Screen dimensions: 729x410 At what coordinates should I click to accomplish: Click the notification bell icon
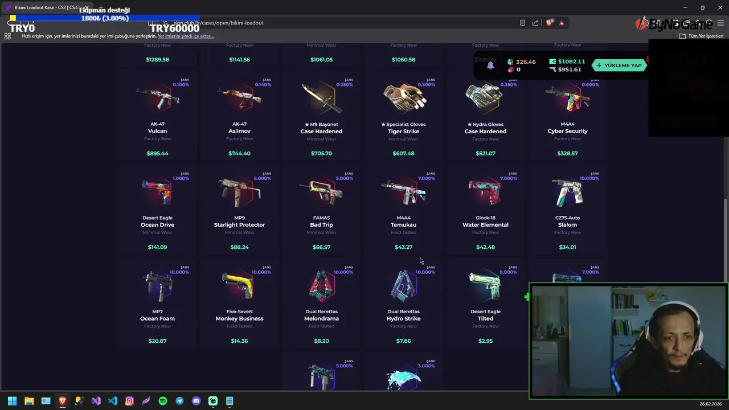[490, 65]
